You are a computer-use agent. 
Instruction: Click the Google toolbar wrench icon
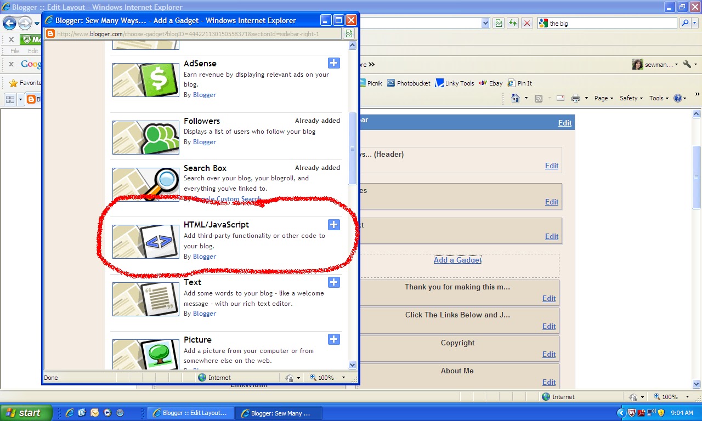click(688, 64)
